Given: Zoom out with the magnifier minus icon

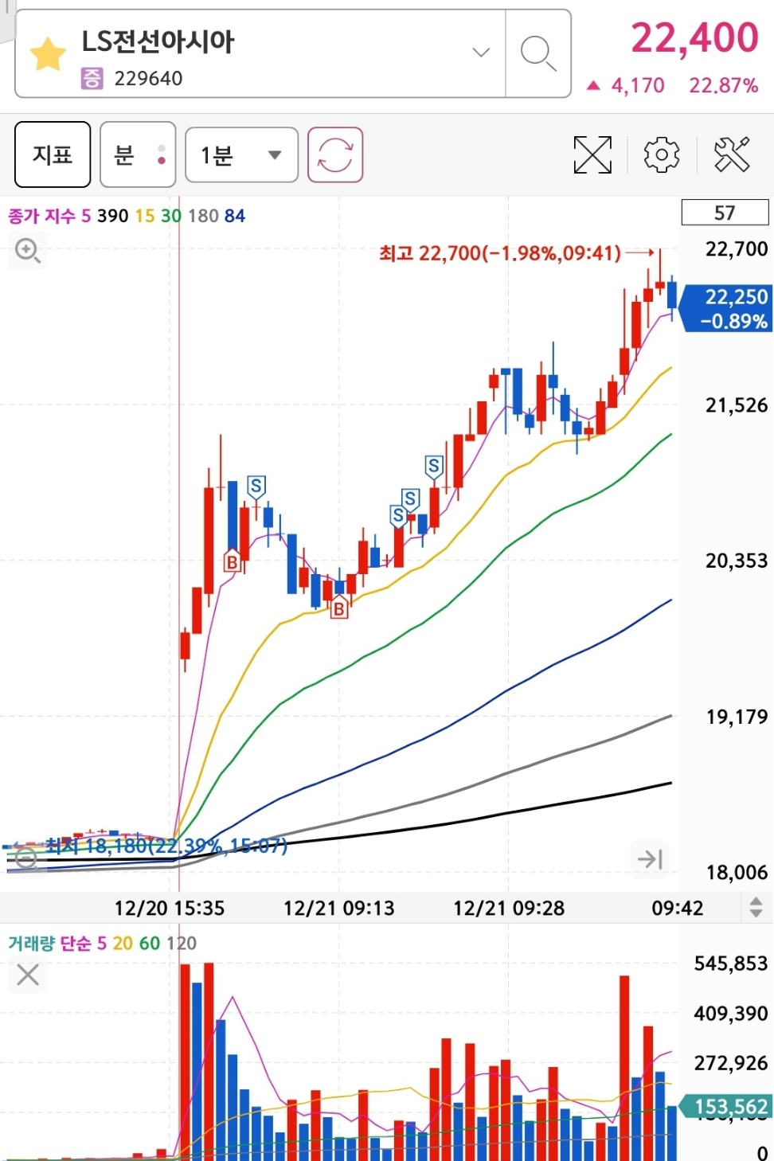Looking at the screenshot, I should click(26, 858).
